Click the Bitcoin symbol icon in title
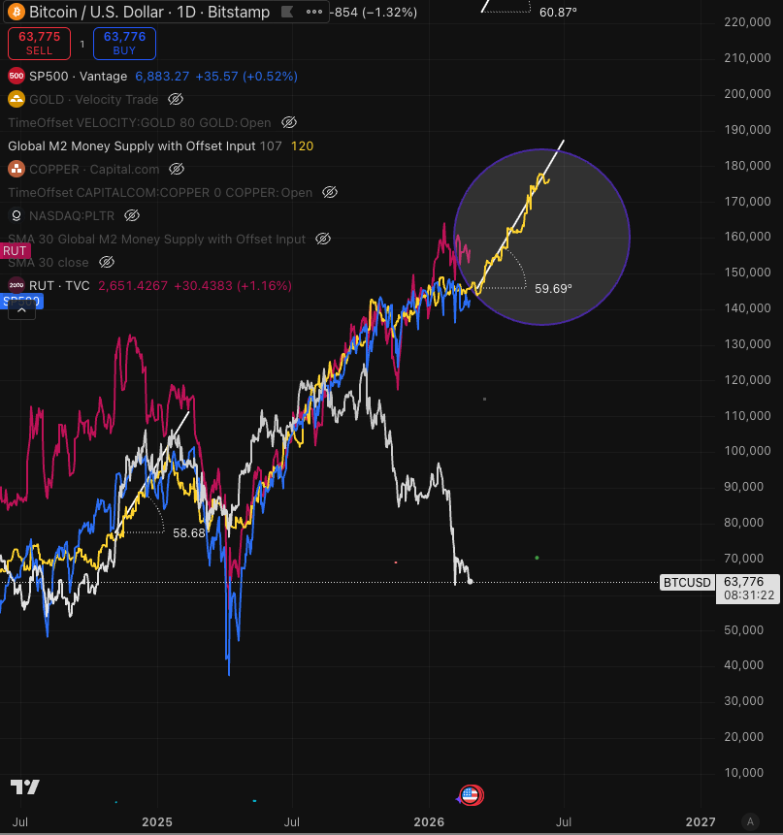The width and height of the screenshot is (783, 835). click(16, 12)
